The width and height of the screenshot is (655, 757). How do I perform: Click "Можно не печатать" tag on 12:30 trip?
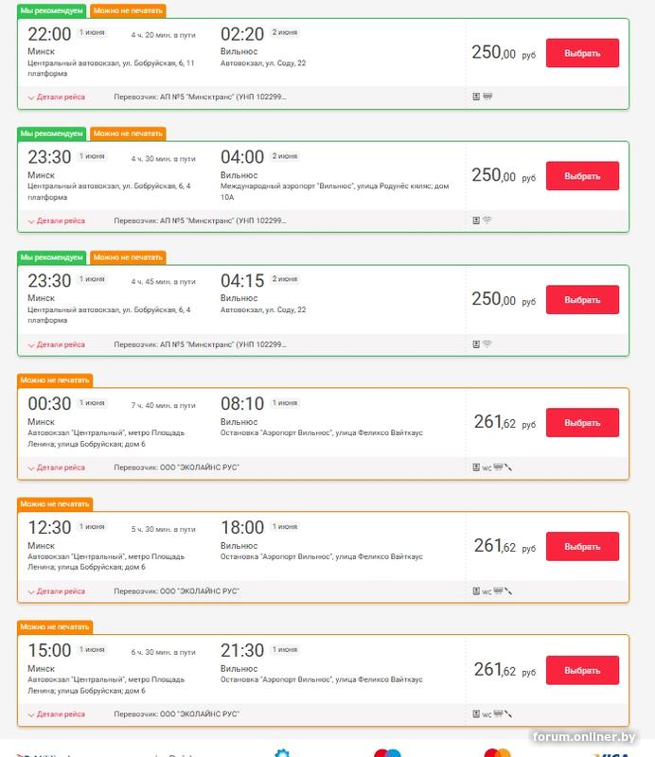point(55,503)
